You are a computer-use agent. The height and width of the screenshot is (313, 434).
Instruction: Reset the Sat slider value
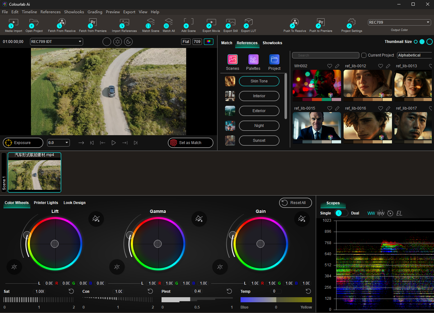[x=71, y=291]
